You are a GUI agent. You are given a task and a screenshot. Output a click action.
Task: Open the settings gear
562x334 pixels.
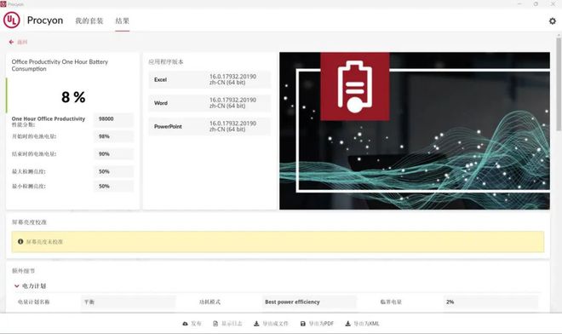pyautogui.click(x=553, y=20)
